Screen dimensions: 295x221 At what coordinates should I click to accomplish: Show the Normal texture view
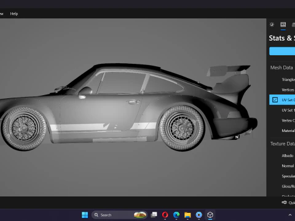(x=282, y=166)
